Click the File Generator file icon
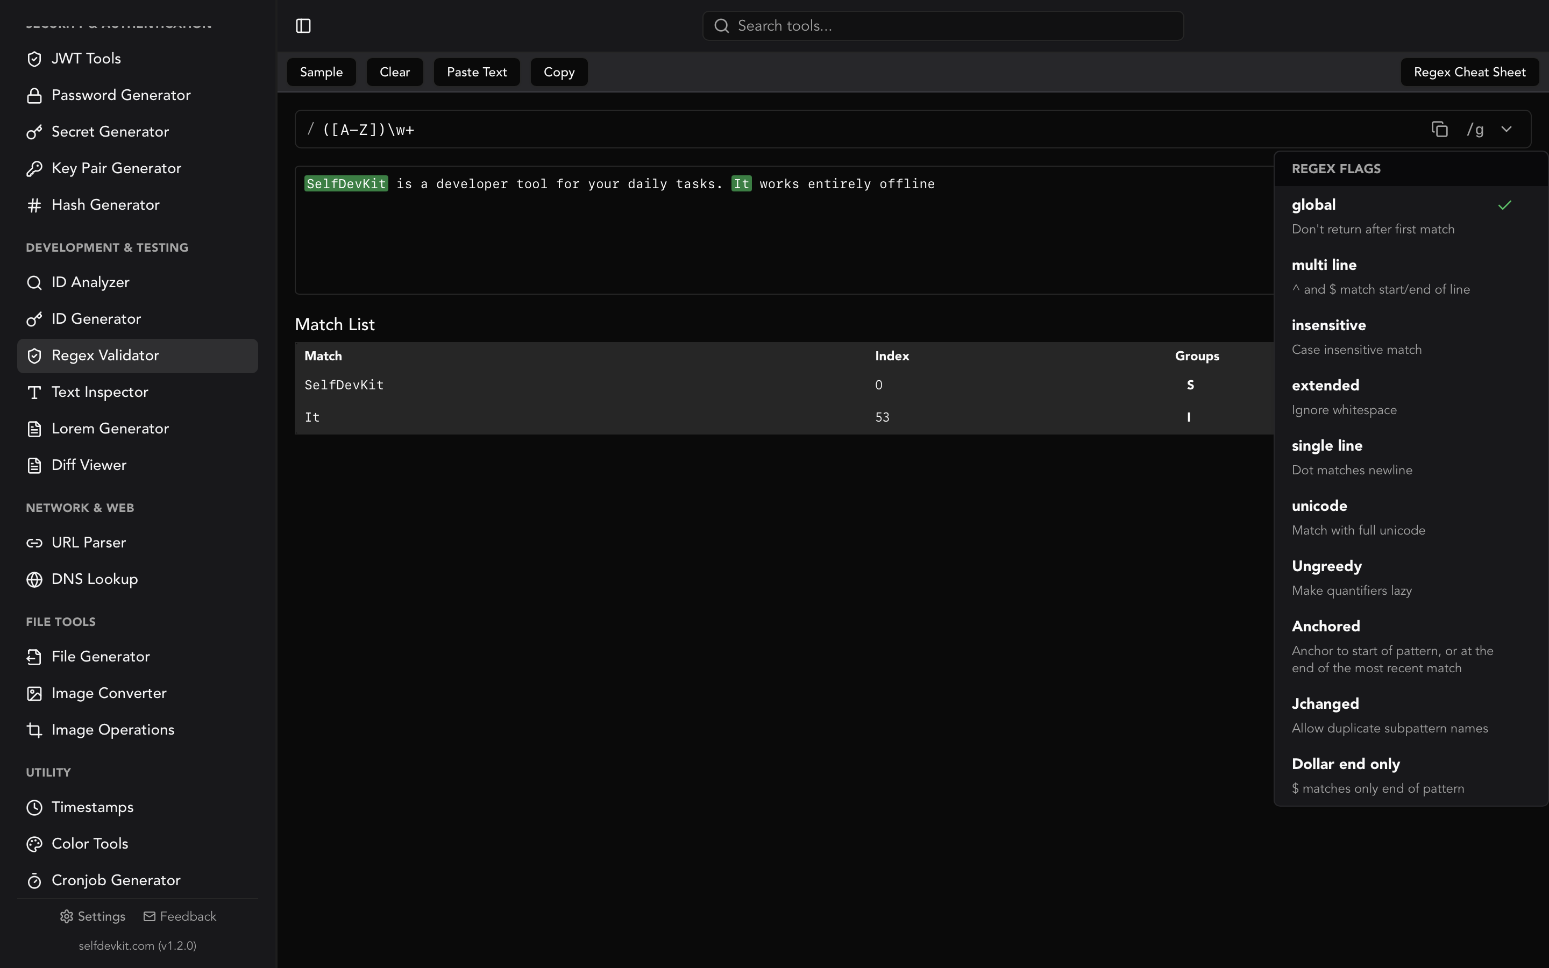Screen dimensions: 1549x968 click(x=34, y=657)
